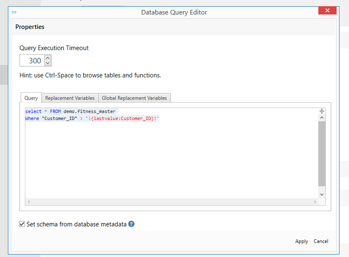Click the editor's scroll down arrow
The height and width of the screenshot is (257, 349).
322,194
